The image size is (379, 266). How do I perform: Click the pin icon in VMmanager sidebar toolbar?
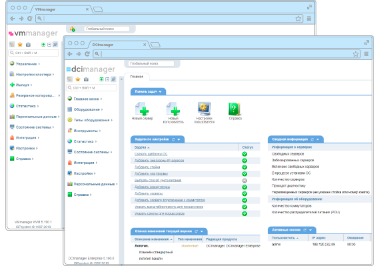[55, 44]
